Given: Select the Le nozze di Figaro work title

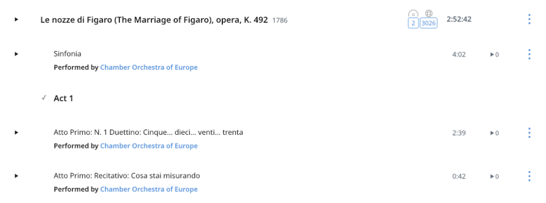Looking at the screenshot, I should coord(154,20).
